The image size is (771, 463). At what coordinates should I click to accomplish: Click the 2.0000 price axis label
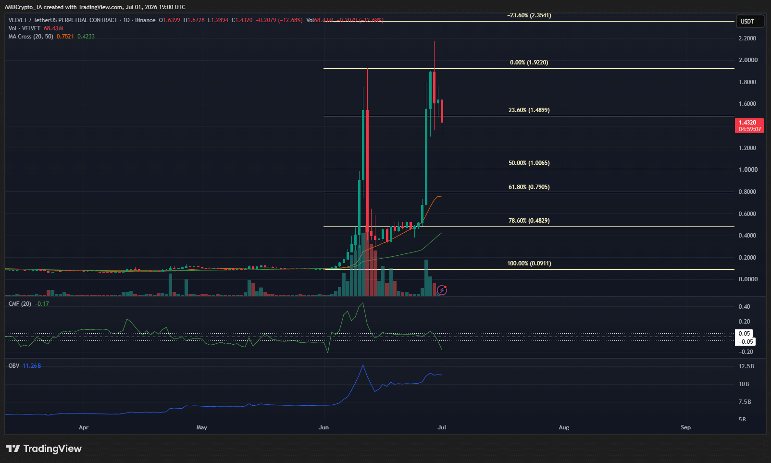747,60
